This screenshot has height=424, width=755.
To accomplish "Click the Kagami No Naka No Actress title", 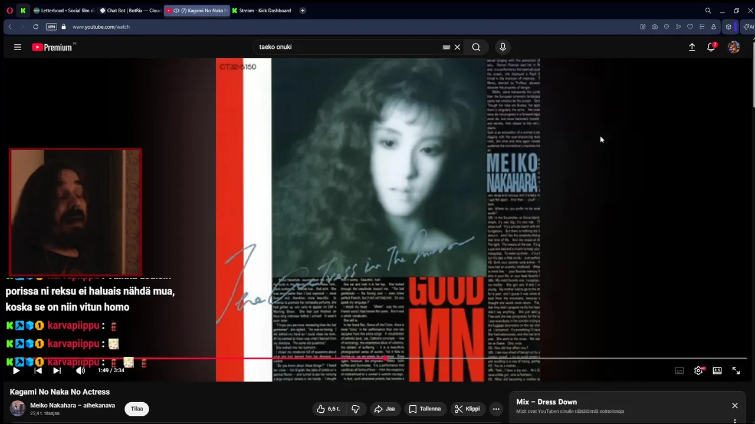I will coord(60,392).
